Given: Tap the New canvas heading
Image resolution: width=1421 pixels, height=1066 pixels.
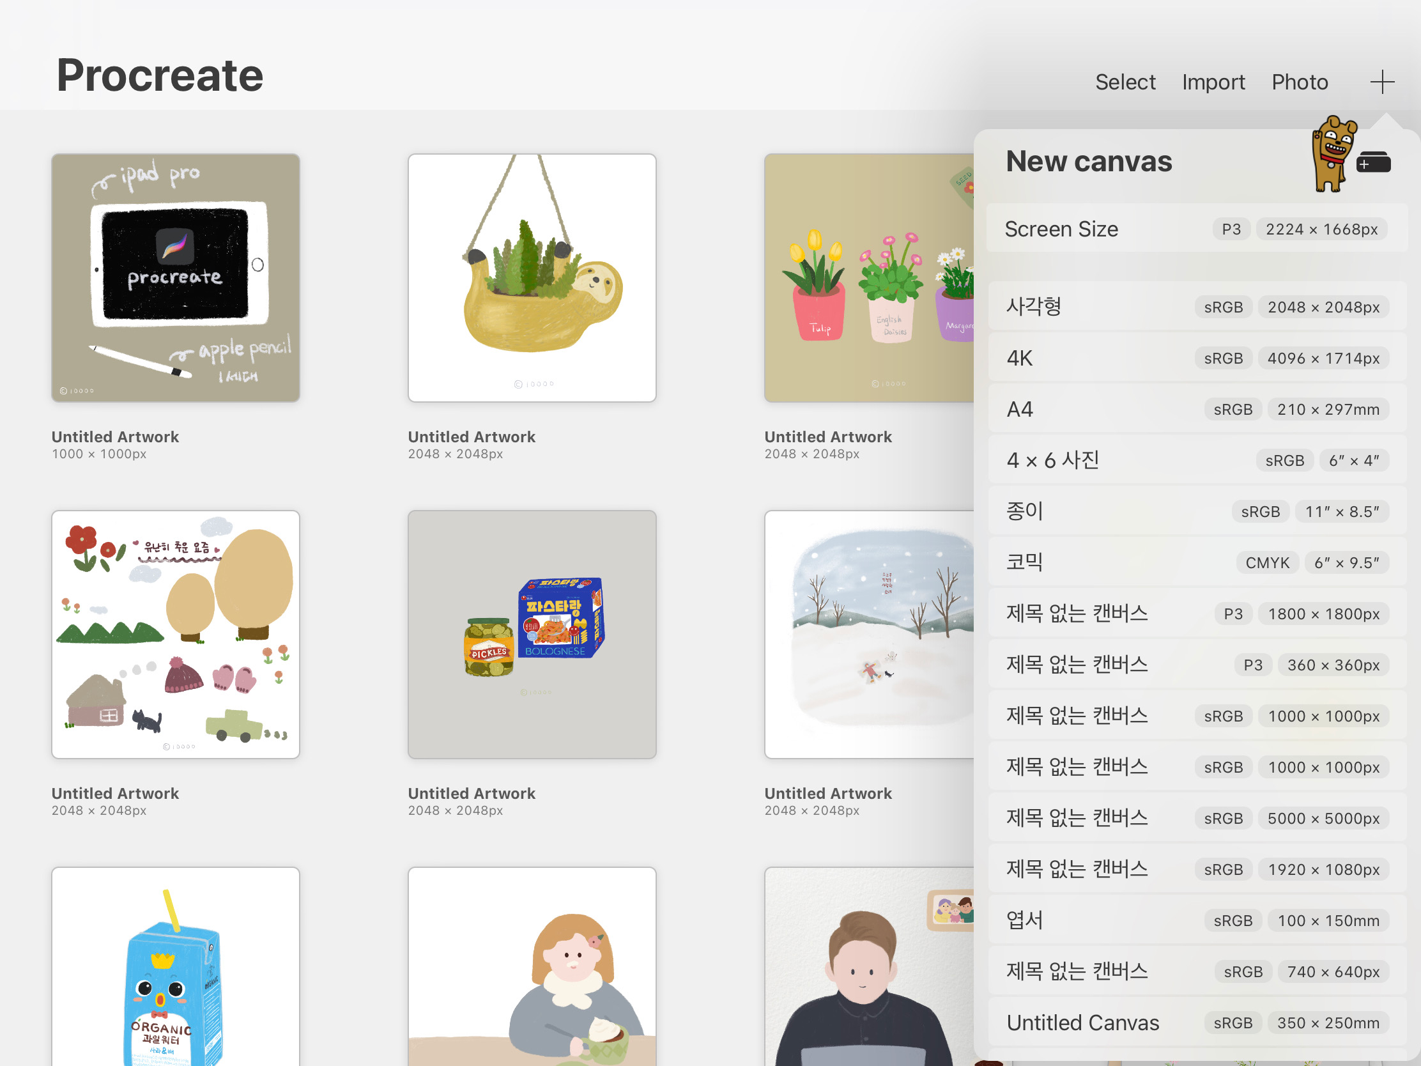Looking at the screenshot, I should click(x=1089, y=161).
